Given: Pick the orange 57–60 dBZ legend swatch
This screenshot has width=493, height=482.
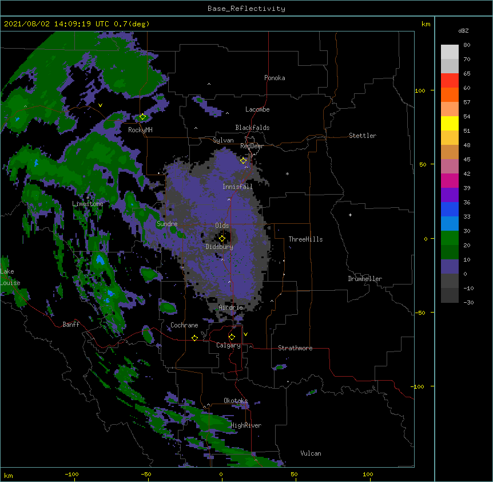Looking at the screenshot, I should pos(450,94).
